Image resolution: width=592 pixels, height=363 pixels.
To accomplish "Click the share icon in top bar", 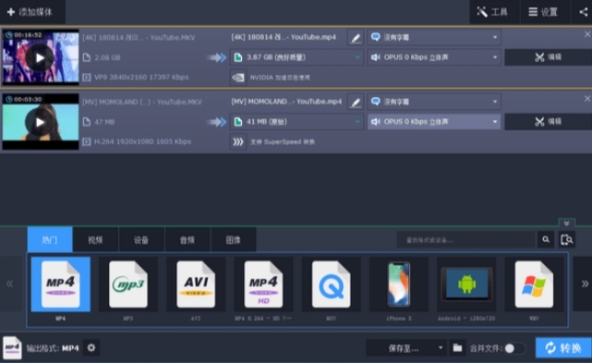I will tap(583, 12).
